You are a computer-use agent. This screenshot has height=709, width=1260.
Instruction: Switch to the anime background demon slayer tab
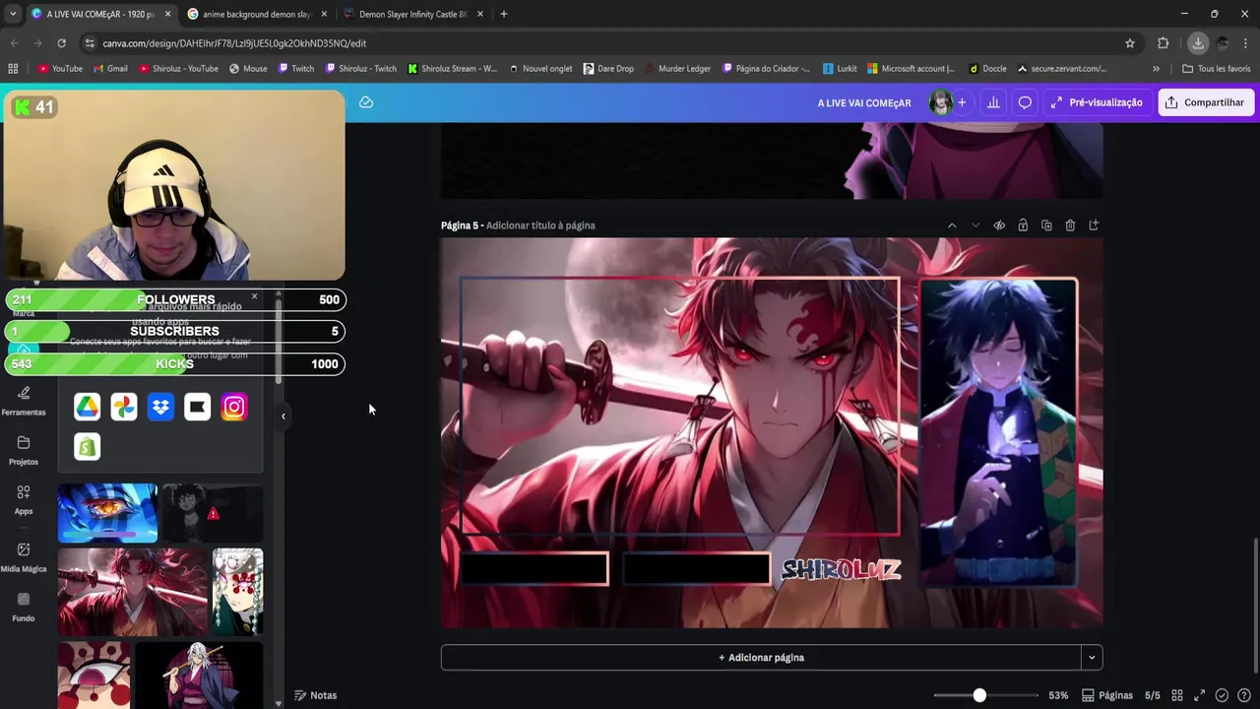click(257, 14)
